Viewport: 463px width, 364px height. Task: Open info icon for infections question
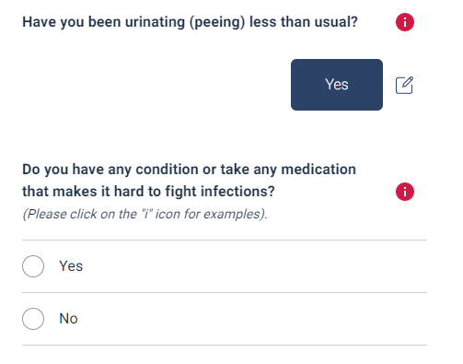pos(405,192)
